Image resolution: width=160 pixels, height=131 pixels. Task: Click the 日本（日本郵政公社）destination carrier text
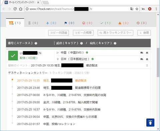click(75, 59)
